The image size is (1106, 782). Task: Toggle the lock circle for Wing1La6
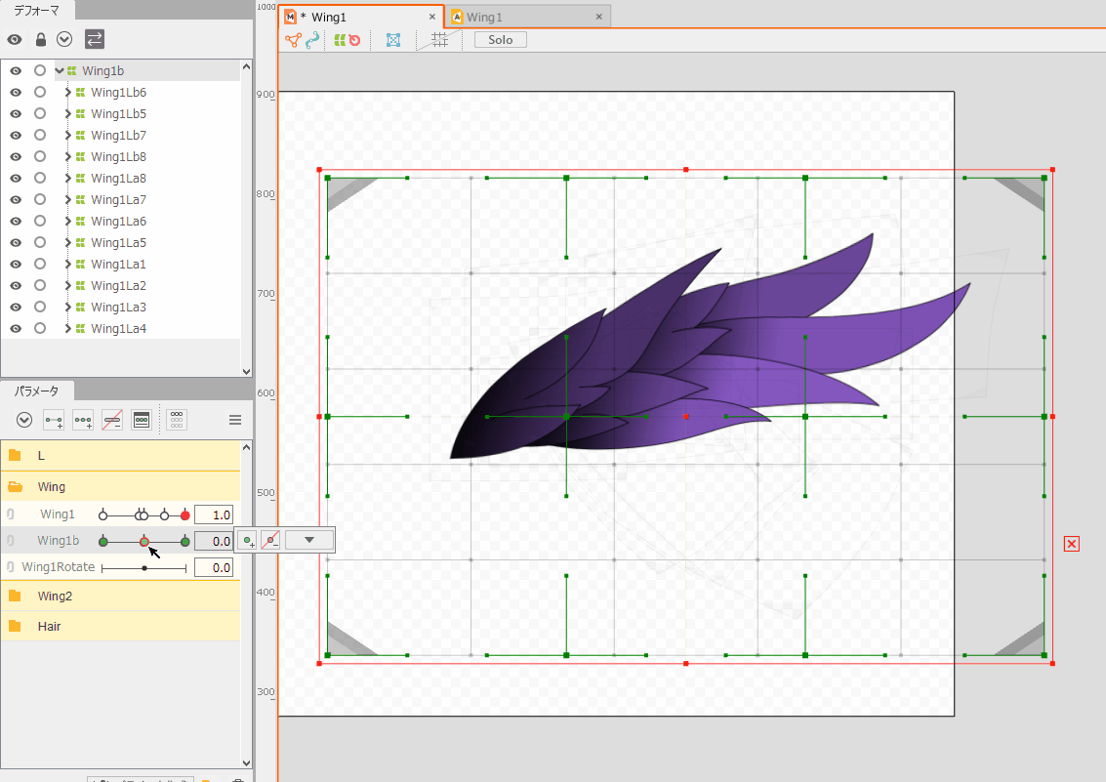tap(40, 221)
